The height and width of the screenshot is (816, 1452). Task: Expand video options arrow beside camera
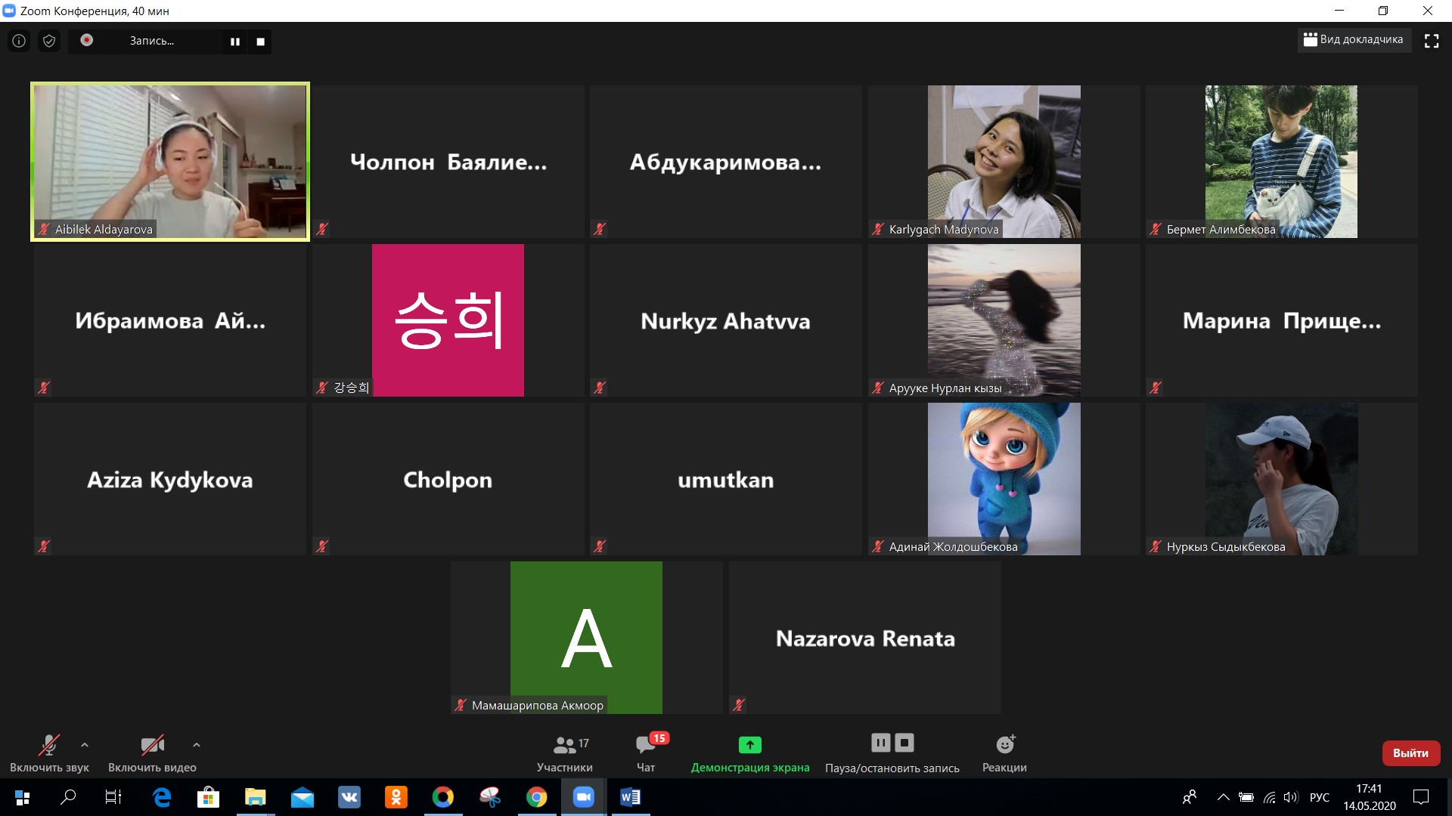197,745
